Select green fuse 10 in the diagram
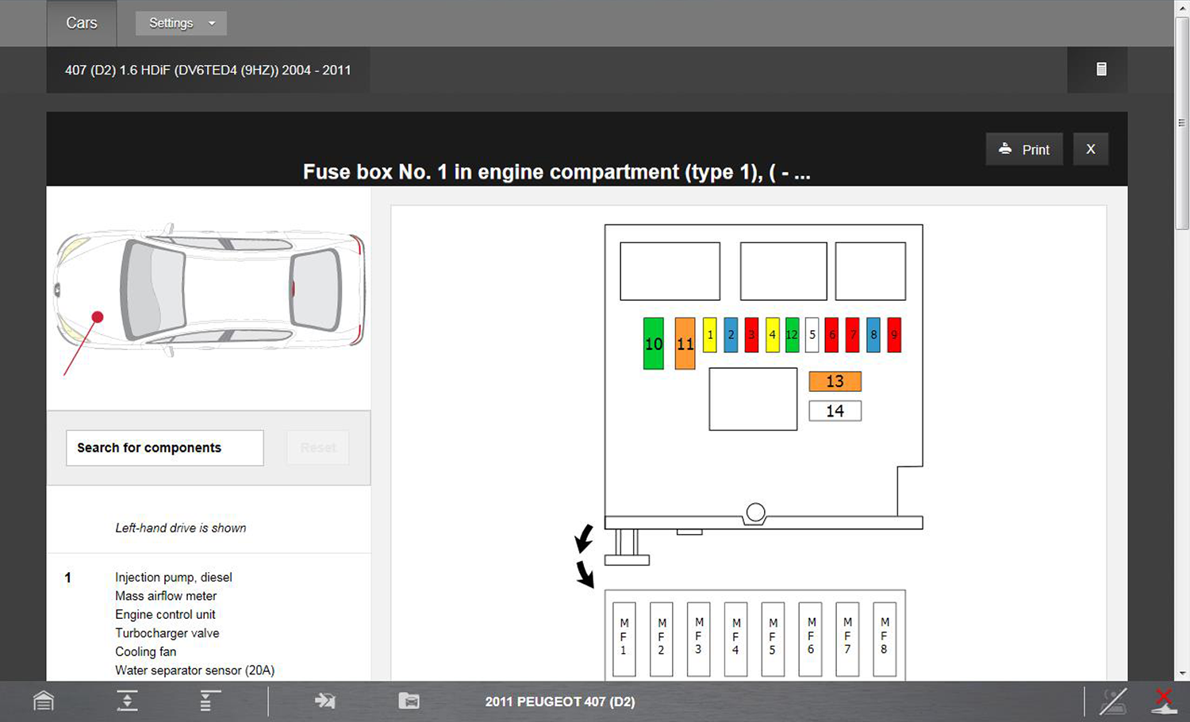 coord(653,344)
